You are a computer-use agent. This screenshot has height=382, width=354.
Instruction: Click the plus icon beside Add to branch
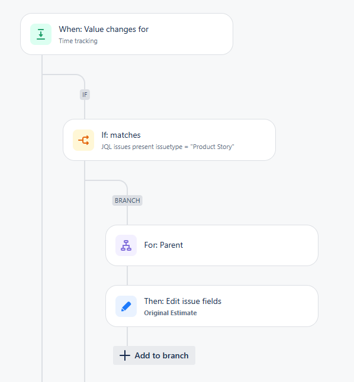(125, 355)
